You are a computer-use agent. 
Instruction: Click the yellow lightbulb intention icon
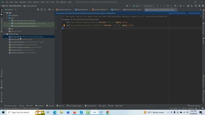tap(64, 25)
